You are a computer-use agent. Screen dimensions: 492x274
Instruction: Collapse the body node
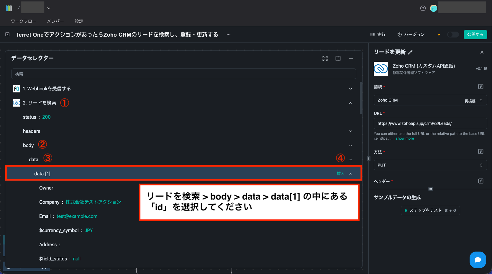[x=350, y=145]
